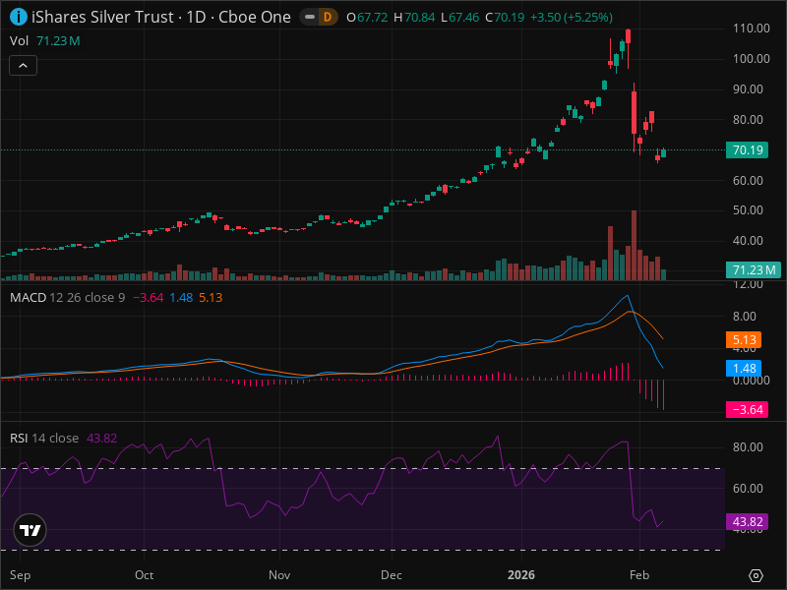Click the Dec label on time axis

point(391,575)
